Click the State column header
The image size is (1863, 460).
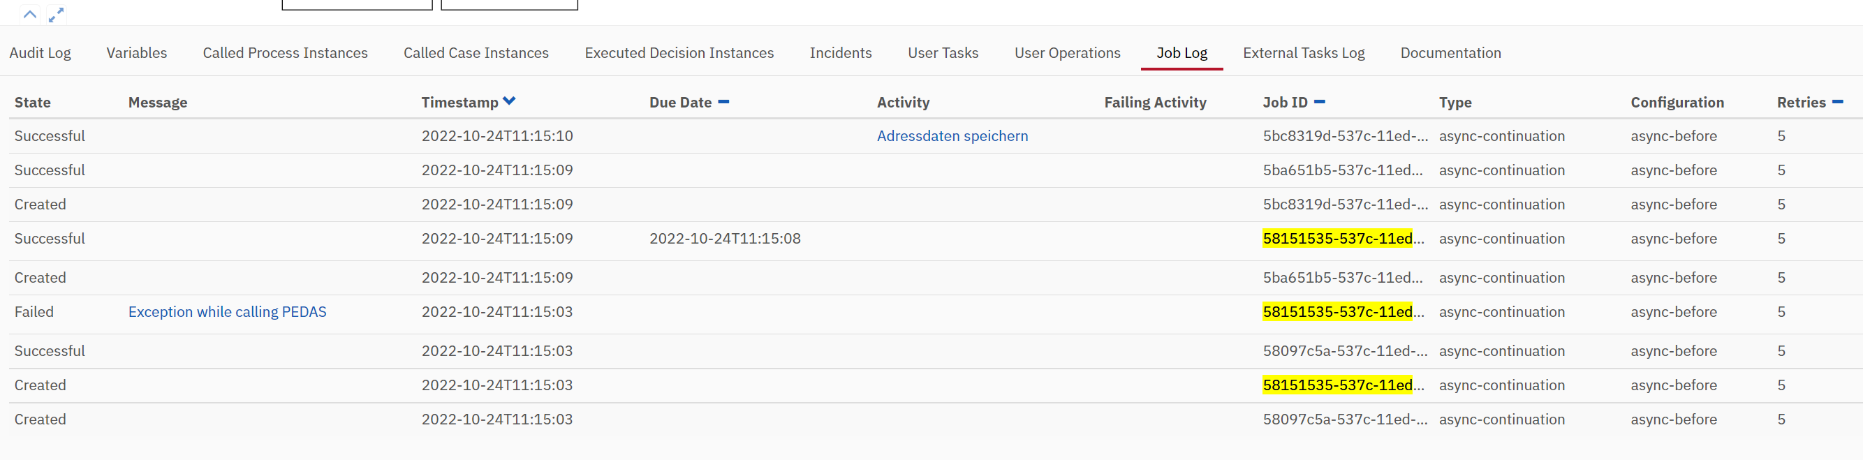pos(33,103)
